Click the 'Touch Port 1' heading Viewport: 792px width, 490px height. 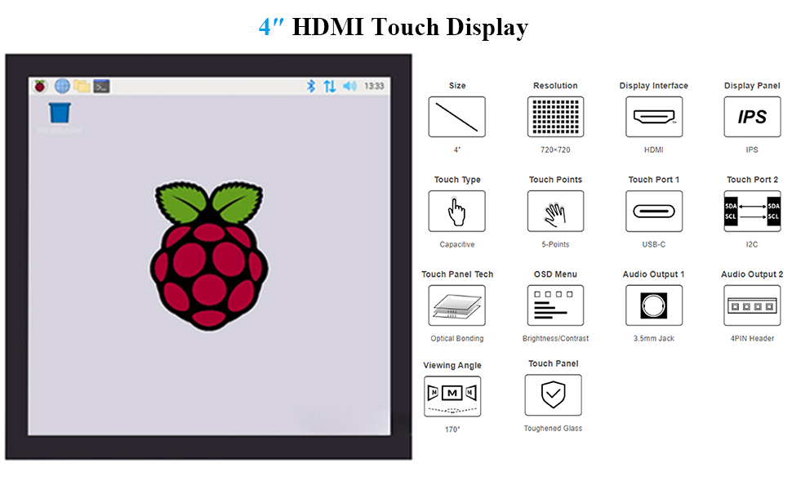pyautogui.click(x=653, y=180)
